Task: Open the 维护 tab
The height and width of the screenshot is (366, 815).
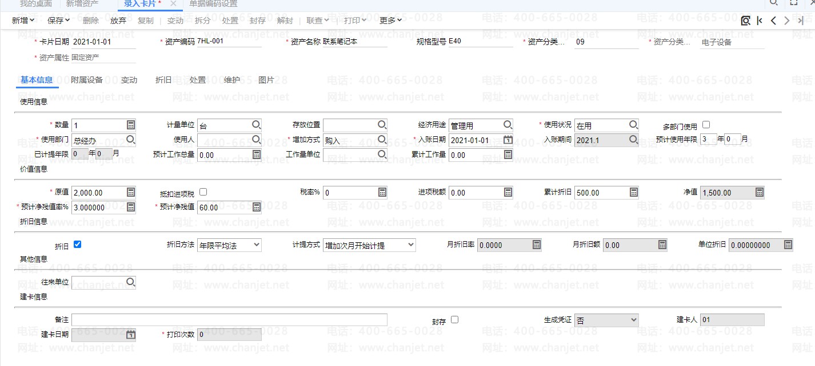Action: [232, 80]
